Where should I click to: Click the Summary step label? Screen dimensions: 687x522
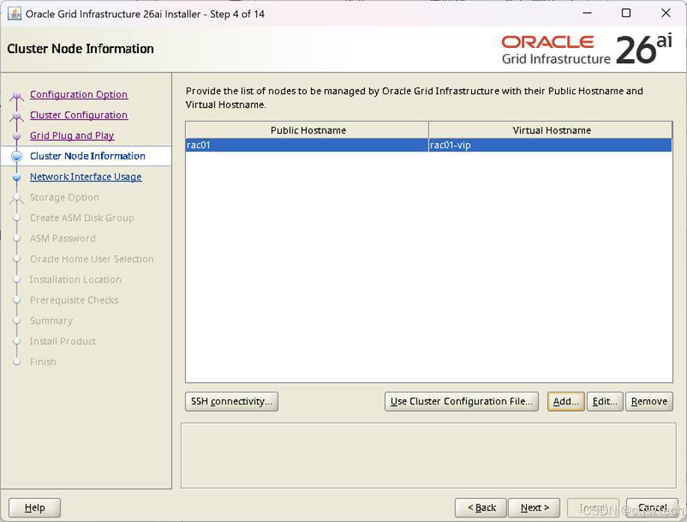(51, 321)
